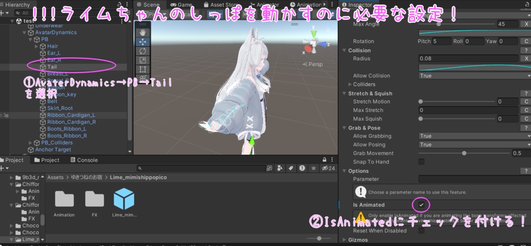Click the Favorites star icon in Project
The width and height of the screenshot is (531, 246).
point(314,168)
